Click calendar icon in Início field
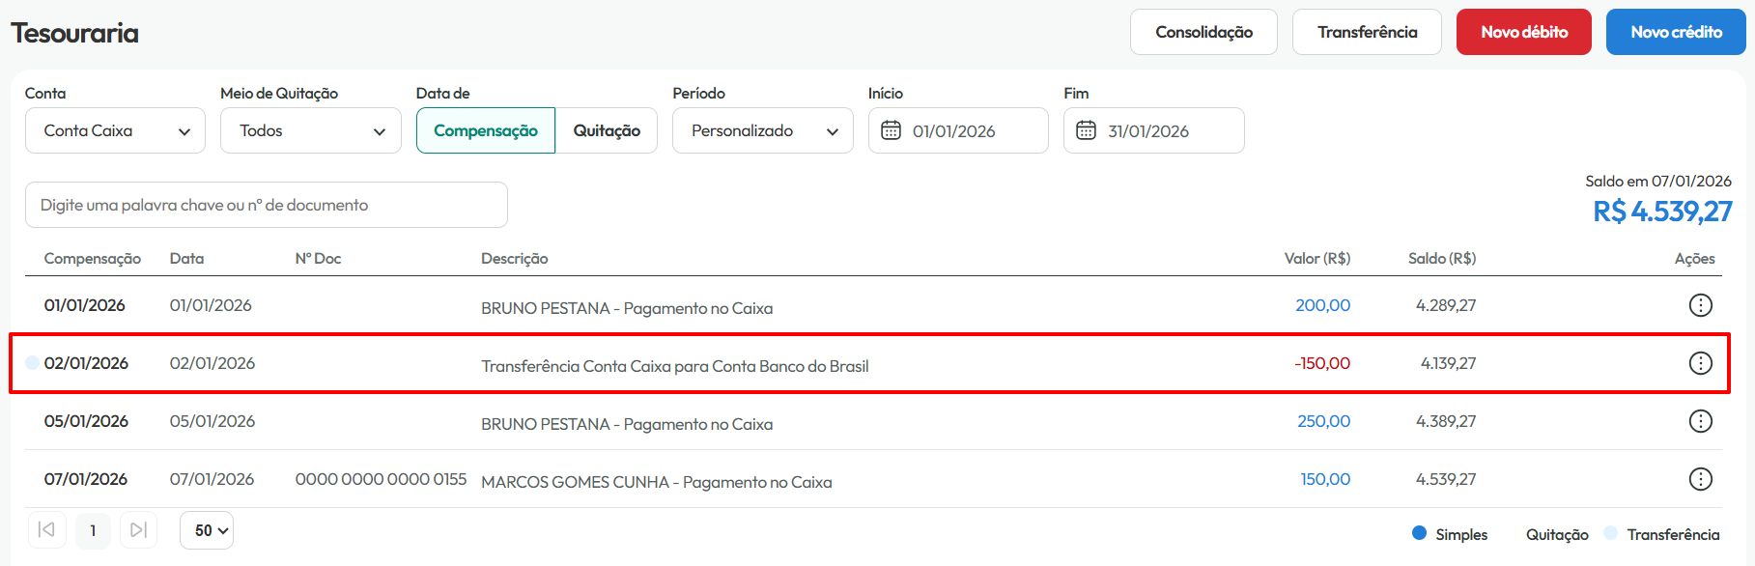Viewport: 1755px width, 566px height. pos(891,130)
